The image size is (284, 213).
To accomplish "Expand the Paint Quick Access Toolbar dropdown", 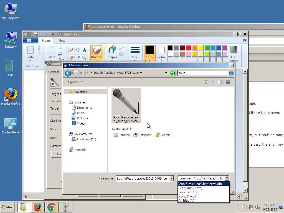I will (x=53, y=34).
